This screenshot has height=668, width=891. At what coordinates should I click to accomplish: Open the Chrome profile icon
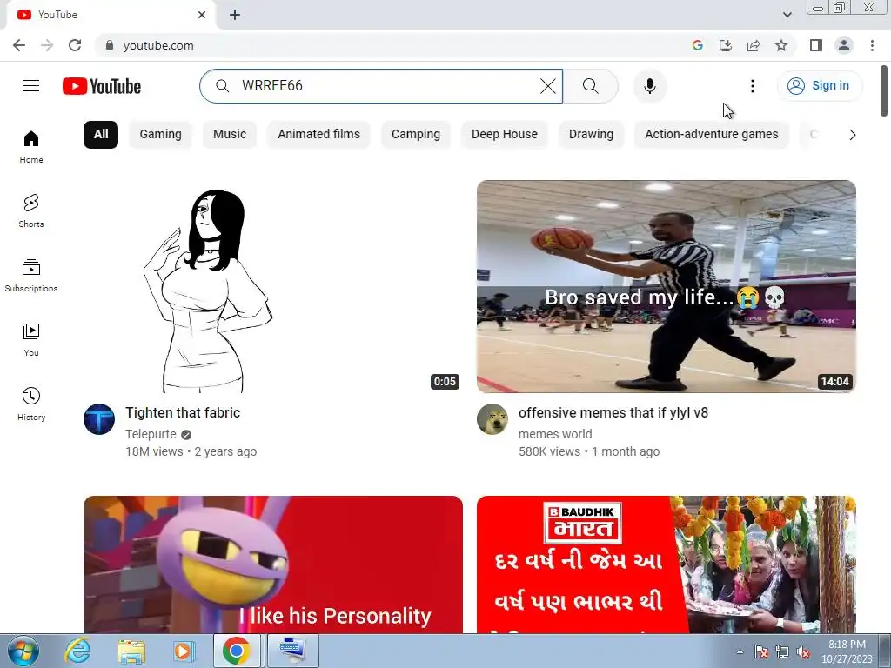pos(844,45)
